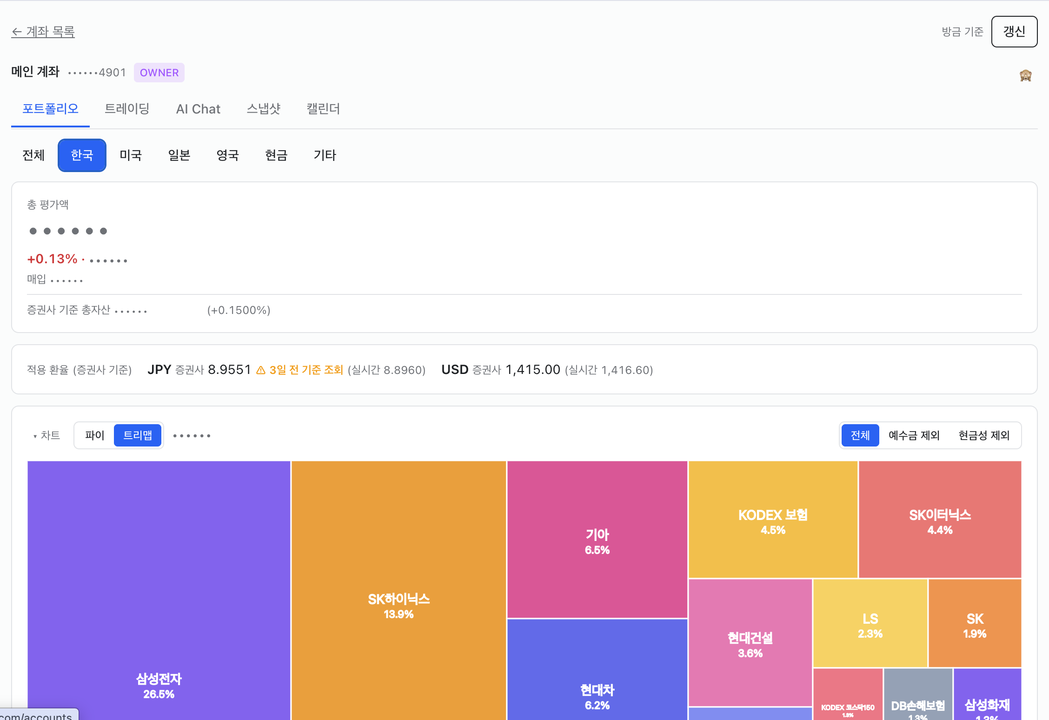Screen dimensions: 1049x720
Task: Select the 현금 filter
Action: [276, 155]
